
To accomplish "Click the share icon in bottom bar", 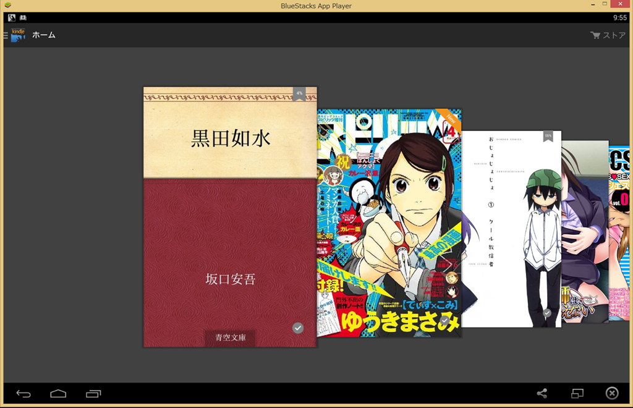I will click(542, 394).
